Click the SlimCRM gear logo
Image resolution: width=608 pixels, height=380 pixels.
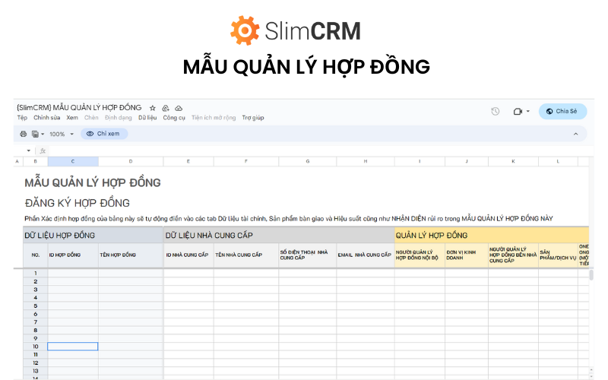(x=244, y=30)
